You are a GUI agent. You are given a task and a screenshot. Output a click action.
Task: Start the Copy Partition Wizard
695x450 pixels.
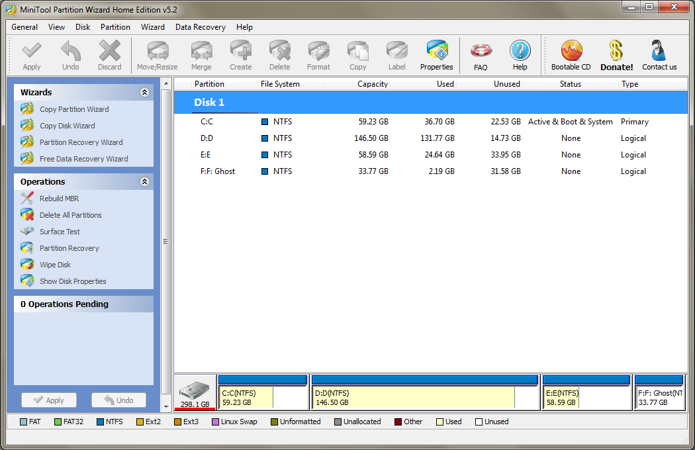74,109
